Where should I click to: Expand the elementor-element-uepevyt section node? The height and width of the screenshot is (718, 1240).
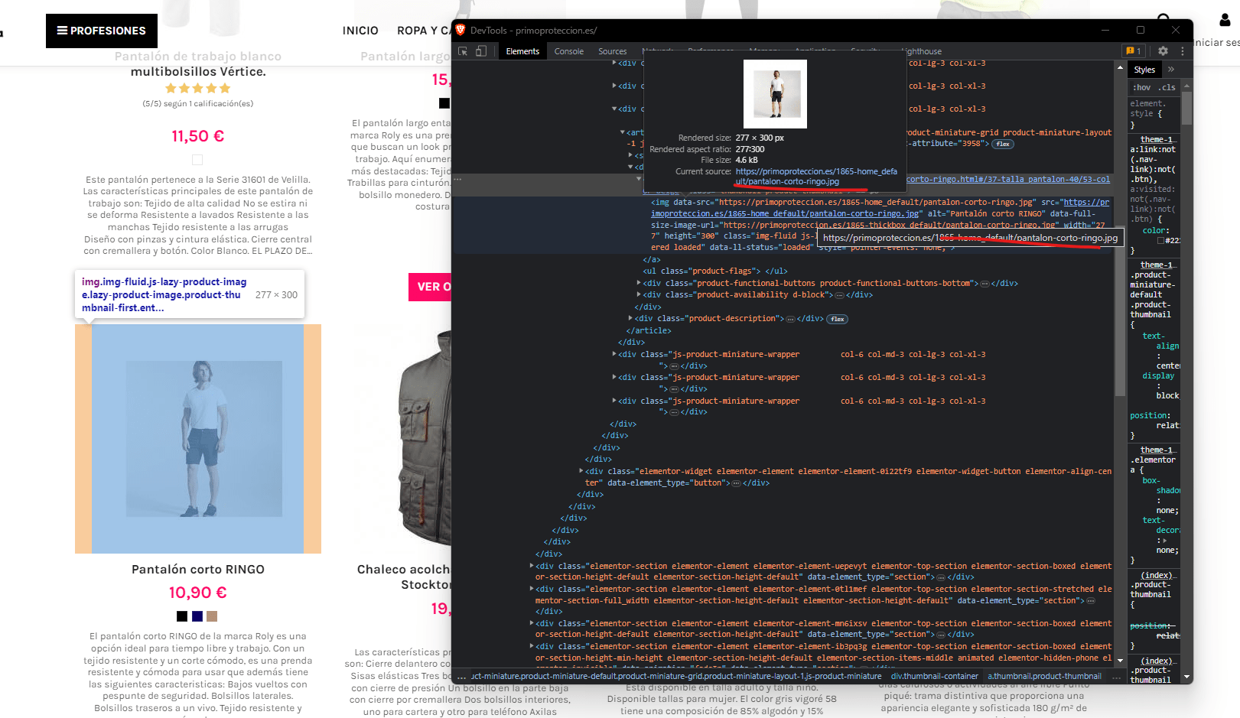532,566
